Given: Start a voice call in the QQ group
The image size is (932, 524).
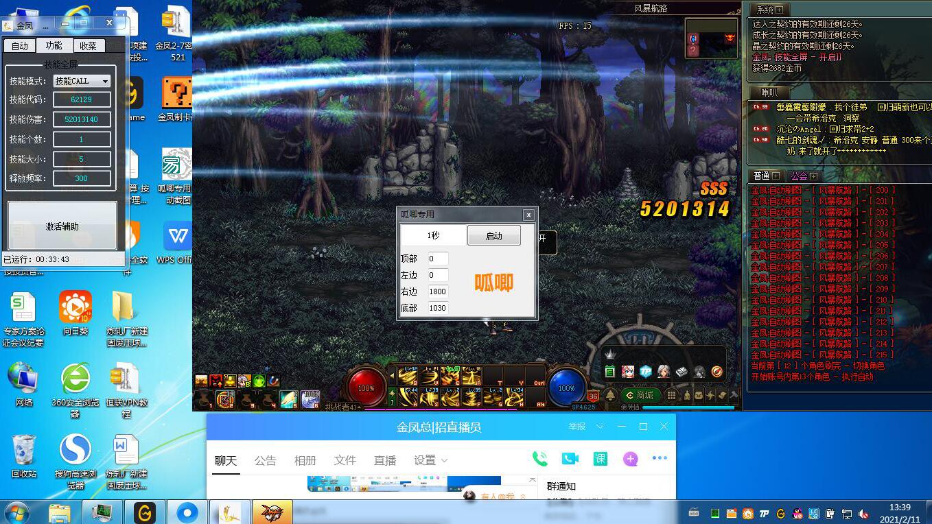Looking at the screenshot, I should (540, 458).
